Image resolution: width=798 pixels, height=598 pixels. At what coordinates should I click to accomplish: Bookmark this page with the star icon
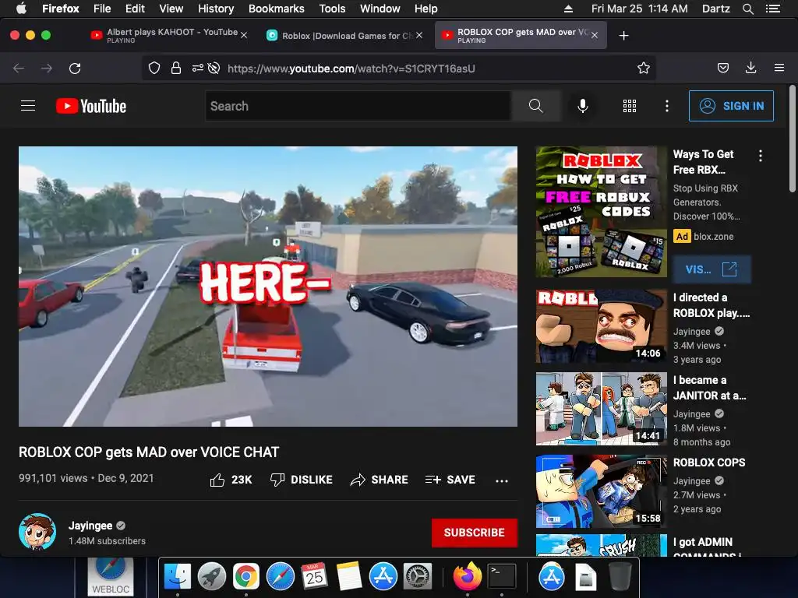pyautogui.click(x=643, y=69)
